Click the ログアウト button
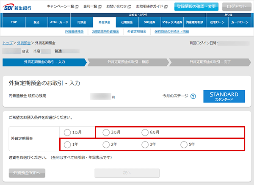Screen dimensions: 254x185 click(x=236, y=7)
